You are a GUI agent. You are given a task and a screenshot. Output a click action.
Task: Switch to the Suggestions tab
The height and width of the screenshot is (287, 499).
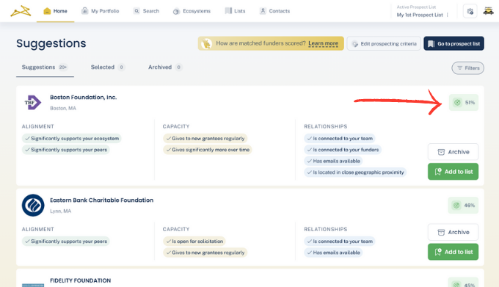pyautogui.click(x=45, y=67)
